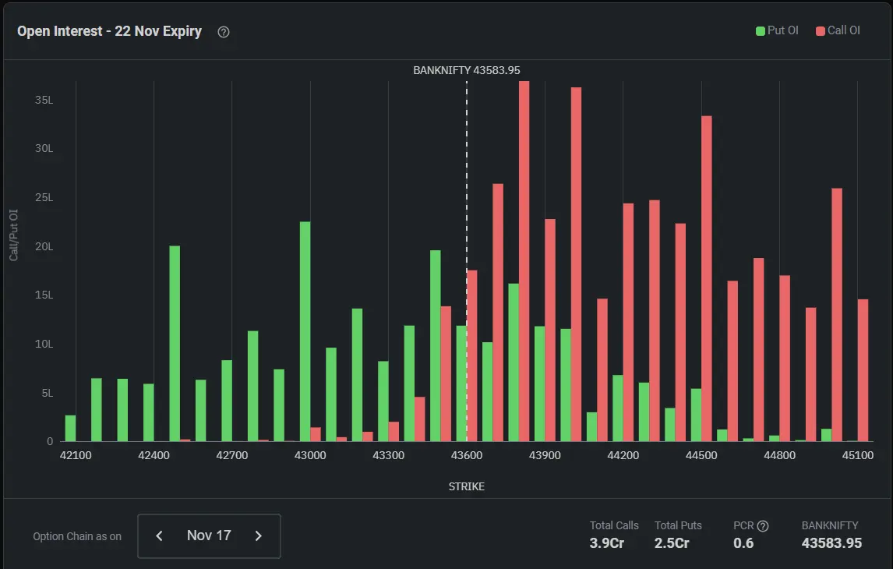Click the 45100 strike axis label
This screenshot has width=893, height=569.
point(858,455)
